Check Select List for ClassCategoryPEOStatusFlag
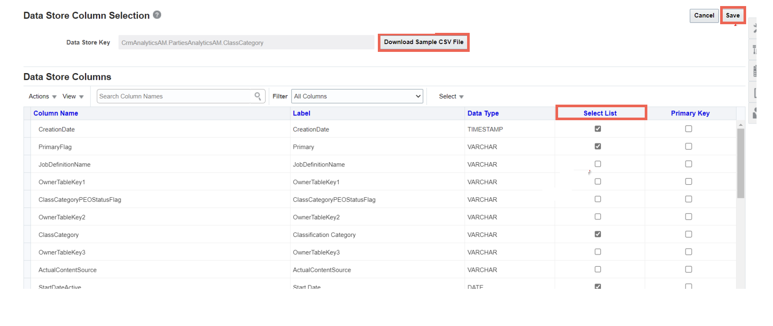773x326 pixels. 598,199
